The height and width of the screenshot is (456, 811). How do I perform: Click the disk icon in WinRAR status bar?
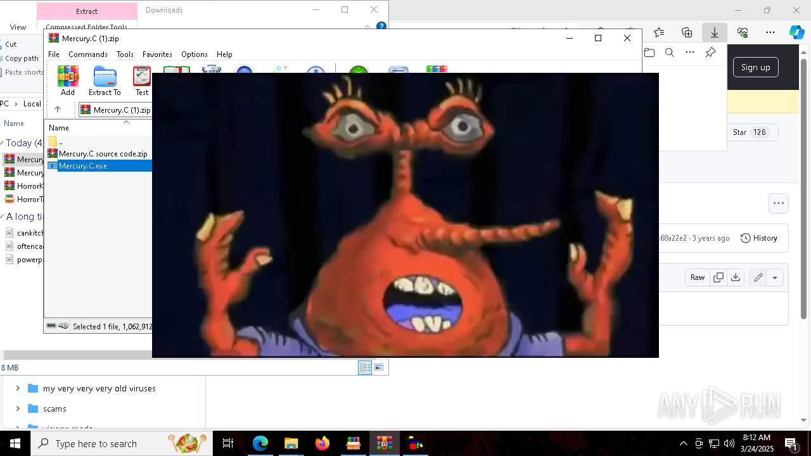tap(51, 326)
